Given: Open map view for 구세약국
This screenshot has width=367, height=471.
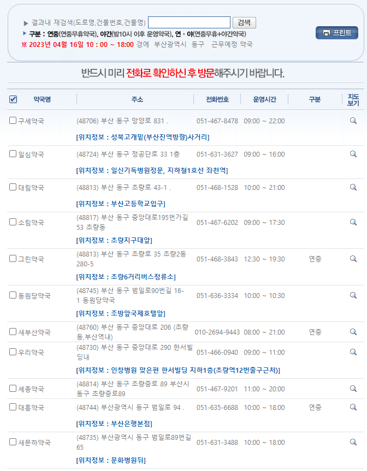Looking at the screenshot, I should tap(353, 121).
